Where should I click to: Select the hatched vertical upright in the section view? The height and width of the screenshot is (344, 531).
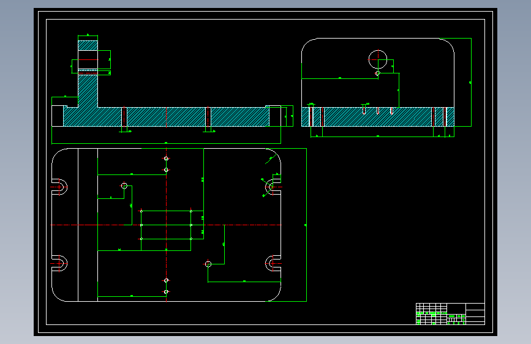coord(88,74)
